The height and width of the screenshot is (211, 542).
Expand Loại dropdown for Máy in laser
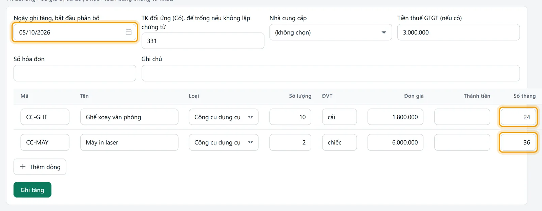pos(224,142)
